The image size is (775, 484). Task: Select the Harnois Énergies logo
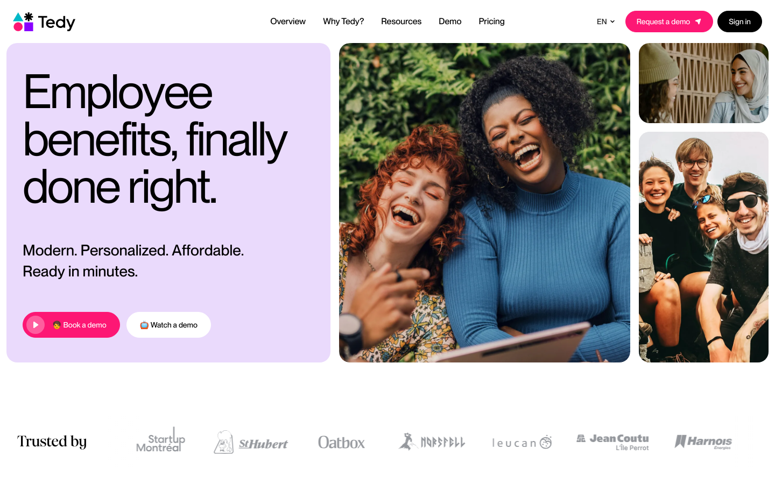[703, 442]
